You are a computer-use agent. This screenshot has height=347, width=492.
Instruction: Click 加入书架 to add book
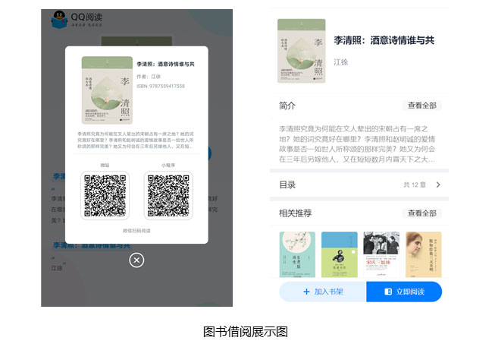(323, 292)
